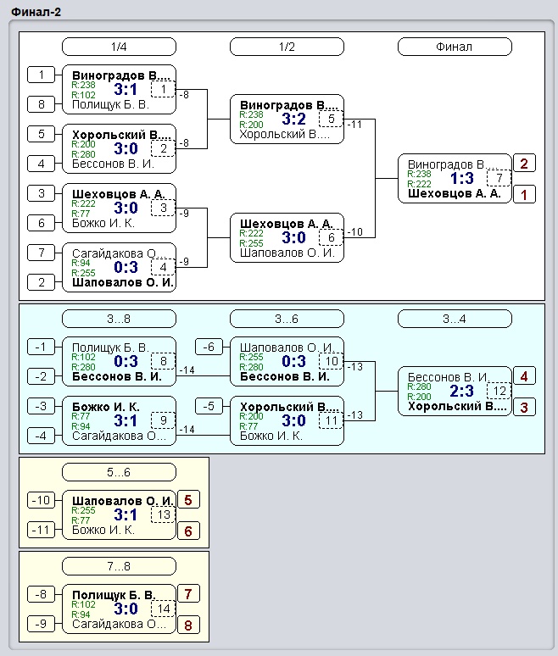
Task: Click the Финал-2 title heading
Action: (36, 12)
